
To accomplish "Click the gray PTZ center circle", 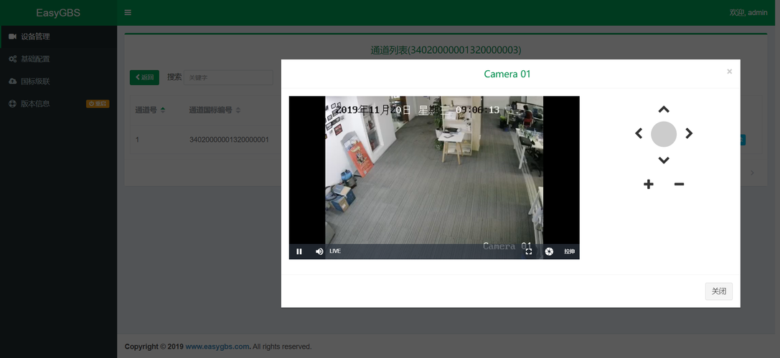I will pos(664,134).
